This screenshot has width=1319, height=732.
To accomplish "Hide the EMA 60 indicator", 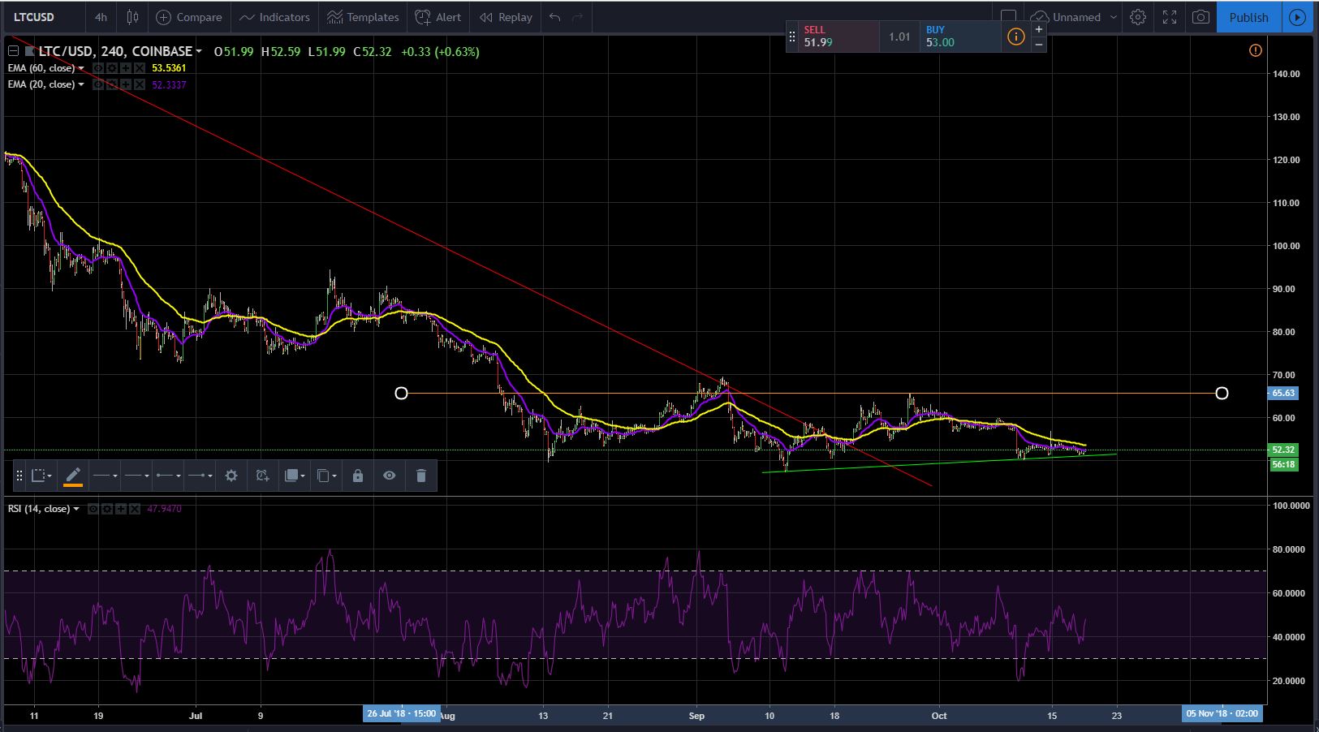I will tap(98, 68).
